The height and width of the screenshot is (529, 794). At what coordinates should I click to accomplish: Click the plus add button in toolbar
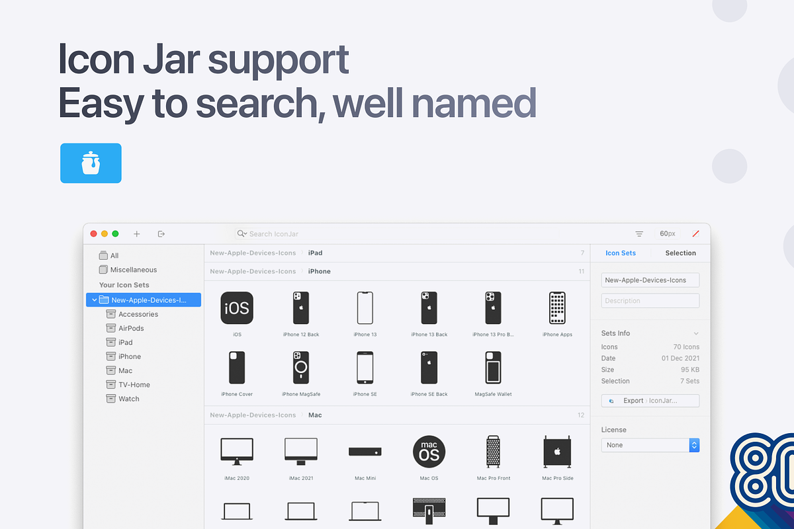tap(137, 234)
